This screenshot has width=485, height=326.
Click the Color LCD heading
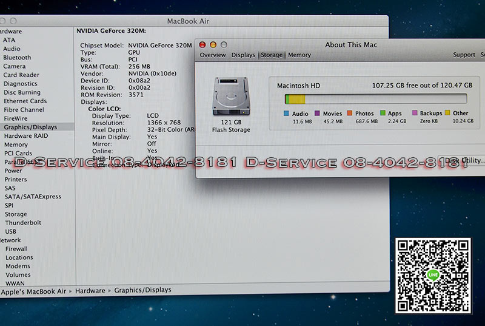[104, 109]
